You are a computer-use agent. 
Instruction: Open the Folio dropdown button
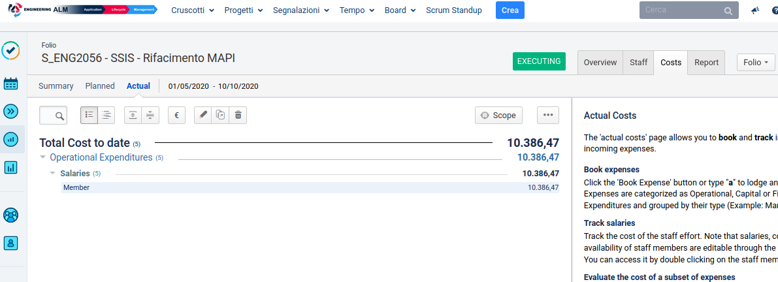click(756, 63)
